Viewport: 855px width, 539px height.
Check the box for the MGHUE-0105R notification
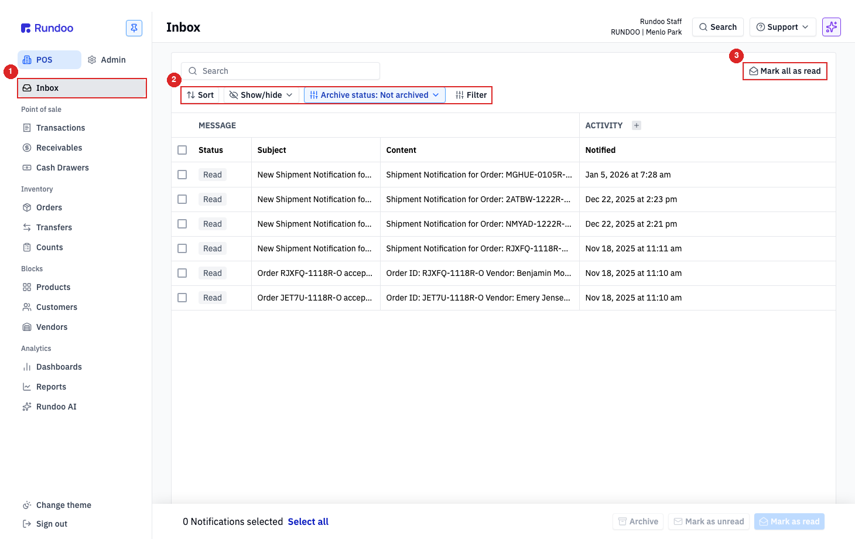point(182,175)
